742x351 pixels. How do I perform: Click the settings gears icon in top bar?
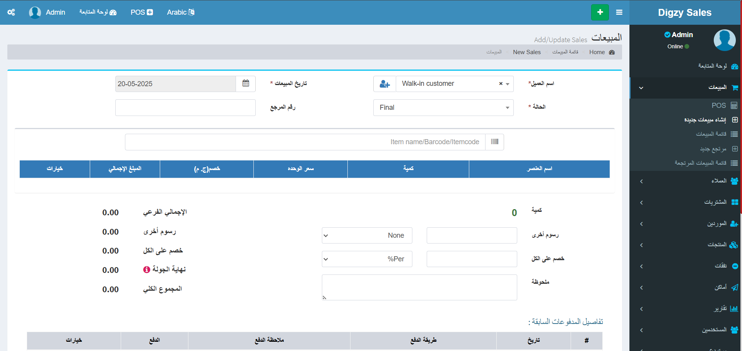coord(11,12)
